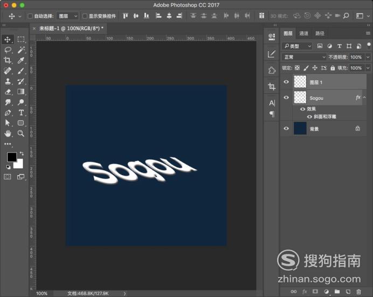Collapse Sogou layer effects list
This screenshot has height=297, width=373.
364,98
